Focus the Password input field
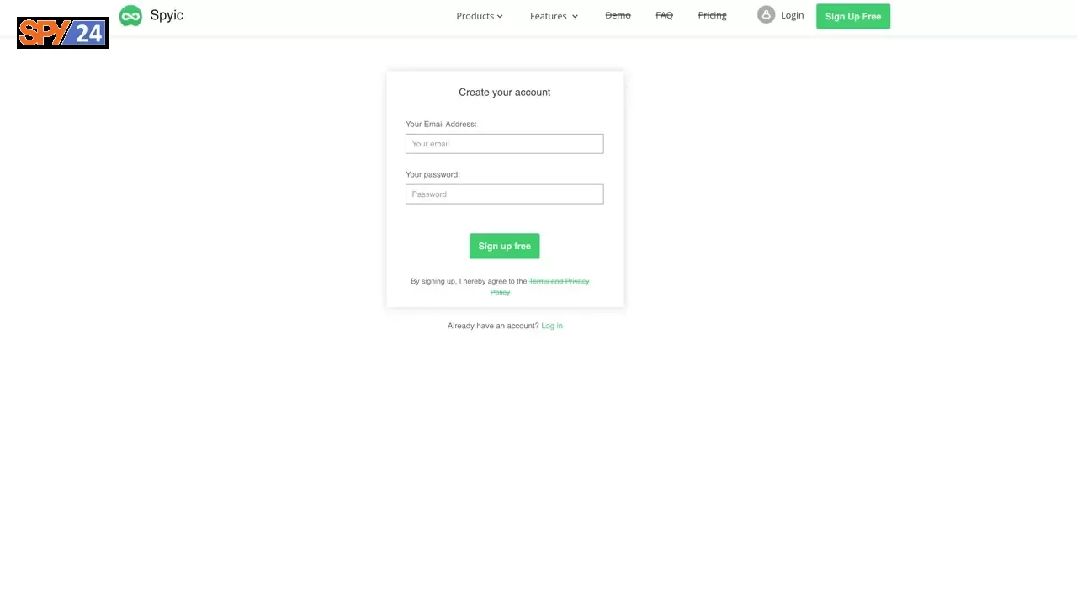Image resolution: width=1077 pixels, height=606 pixels. coord(505,194)
